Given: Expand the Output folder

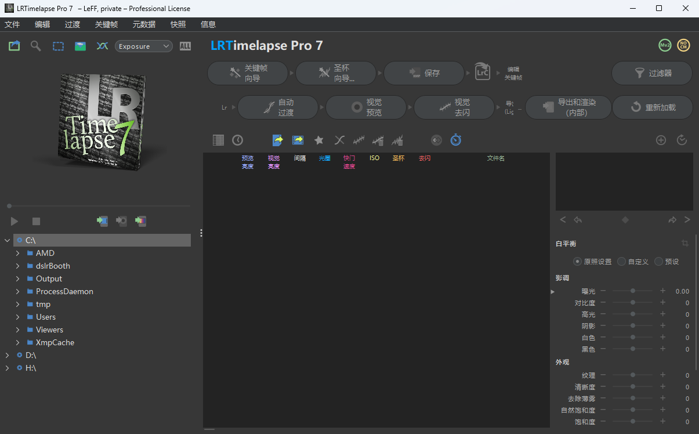Looking at the screenshot, I should click(18, 279).
